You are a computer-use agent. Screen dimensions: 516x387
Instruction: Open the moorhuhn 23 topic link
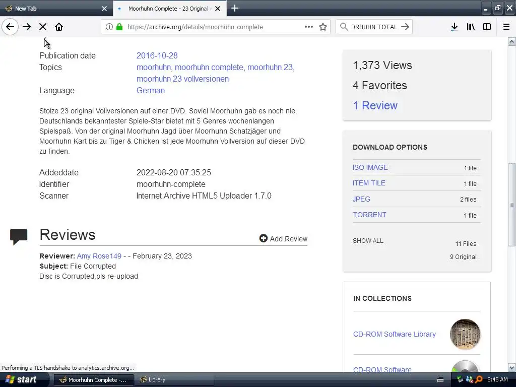(271, 67)
